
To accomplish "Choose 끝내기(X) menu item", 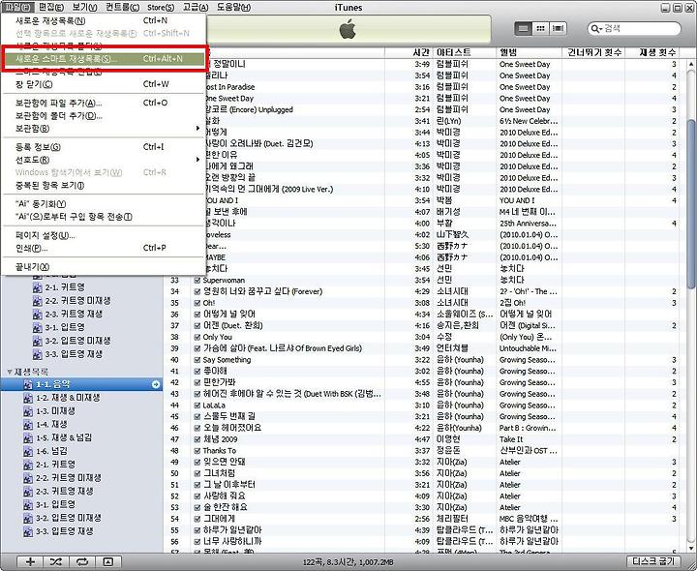I will point(104,267).
